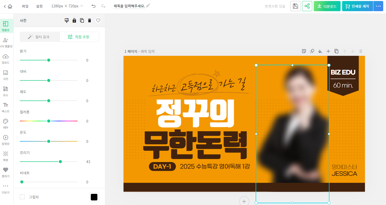Click the 컬러톤 hue slider handle
This screenshot has width=386, height=205.
49,121
